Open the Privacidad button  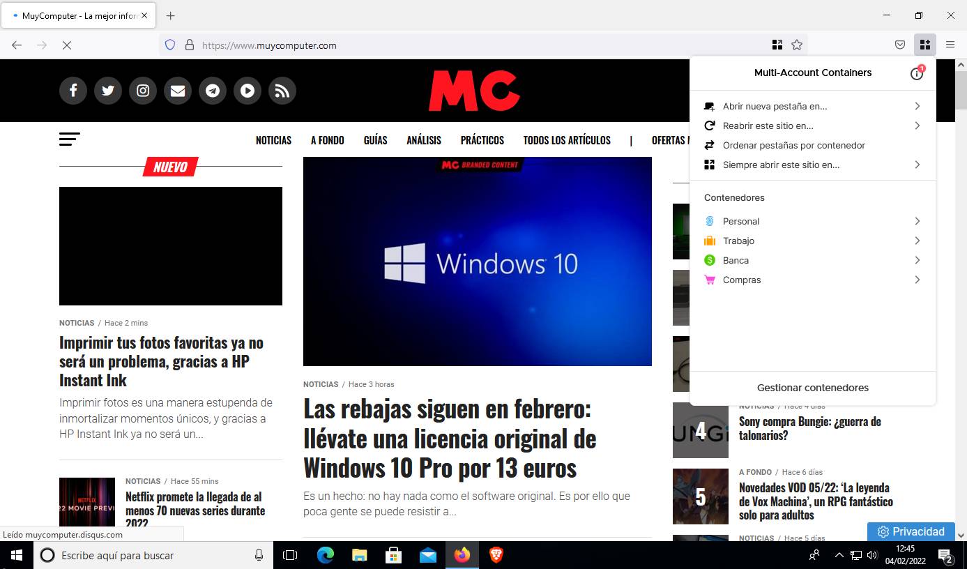(x=911, y=531)
